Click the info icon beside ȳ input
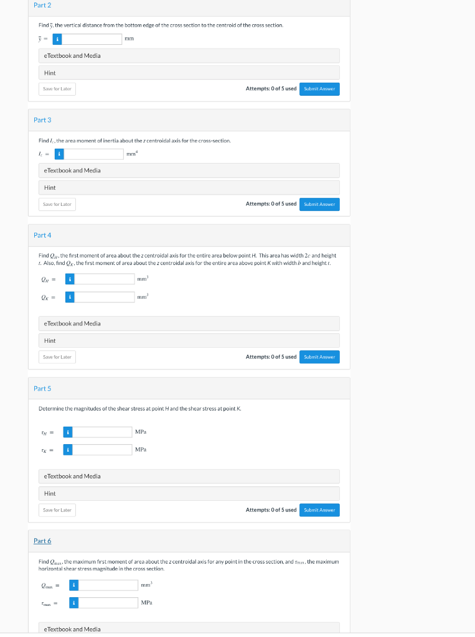 click(57, 39)
